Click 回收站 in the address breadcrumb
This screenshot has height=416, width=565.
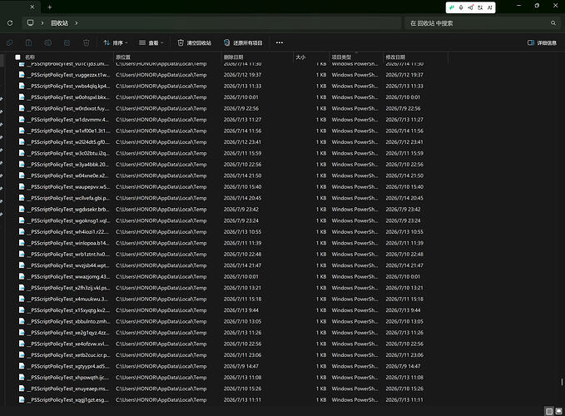point(59,23)
